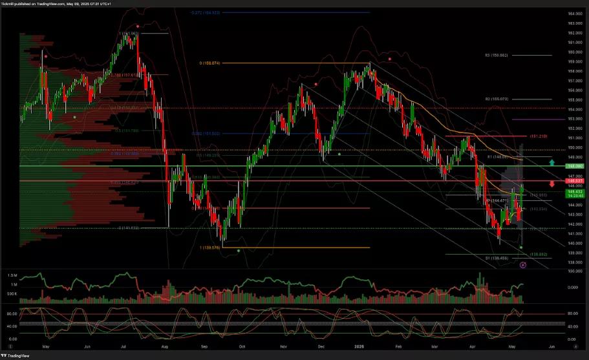Click the R2 (155.073) pivot label
Viewport: 589px width, 360px height.
tap(497, 100)
